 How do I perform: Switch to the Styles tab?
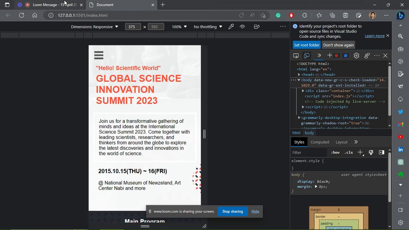click(x=299, y=142)
